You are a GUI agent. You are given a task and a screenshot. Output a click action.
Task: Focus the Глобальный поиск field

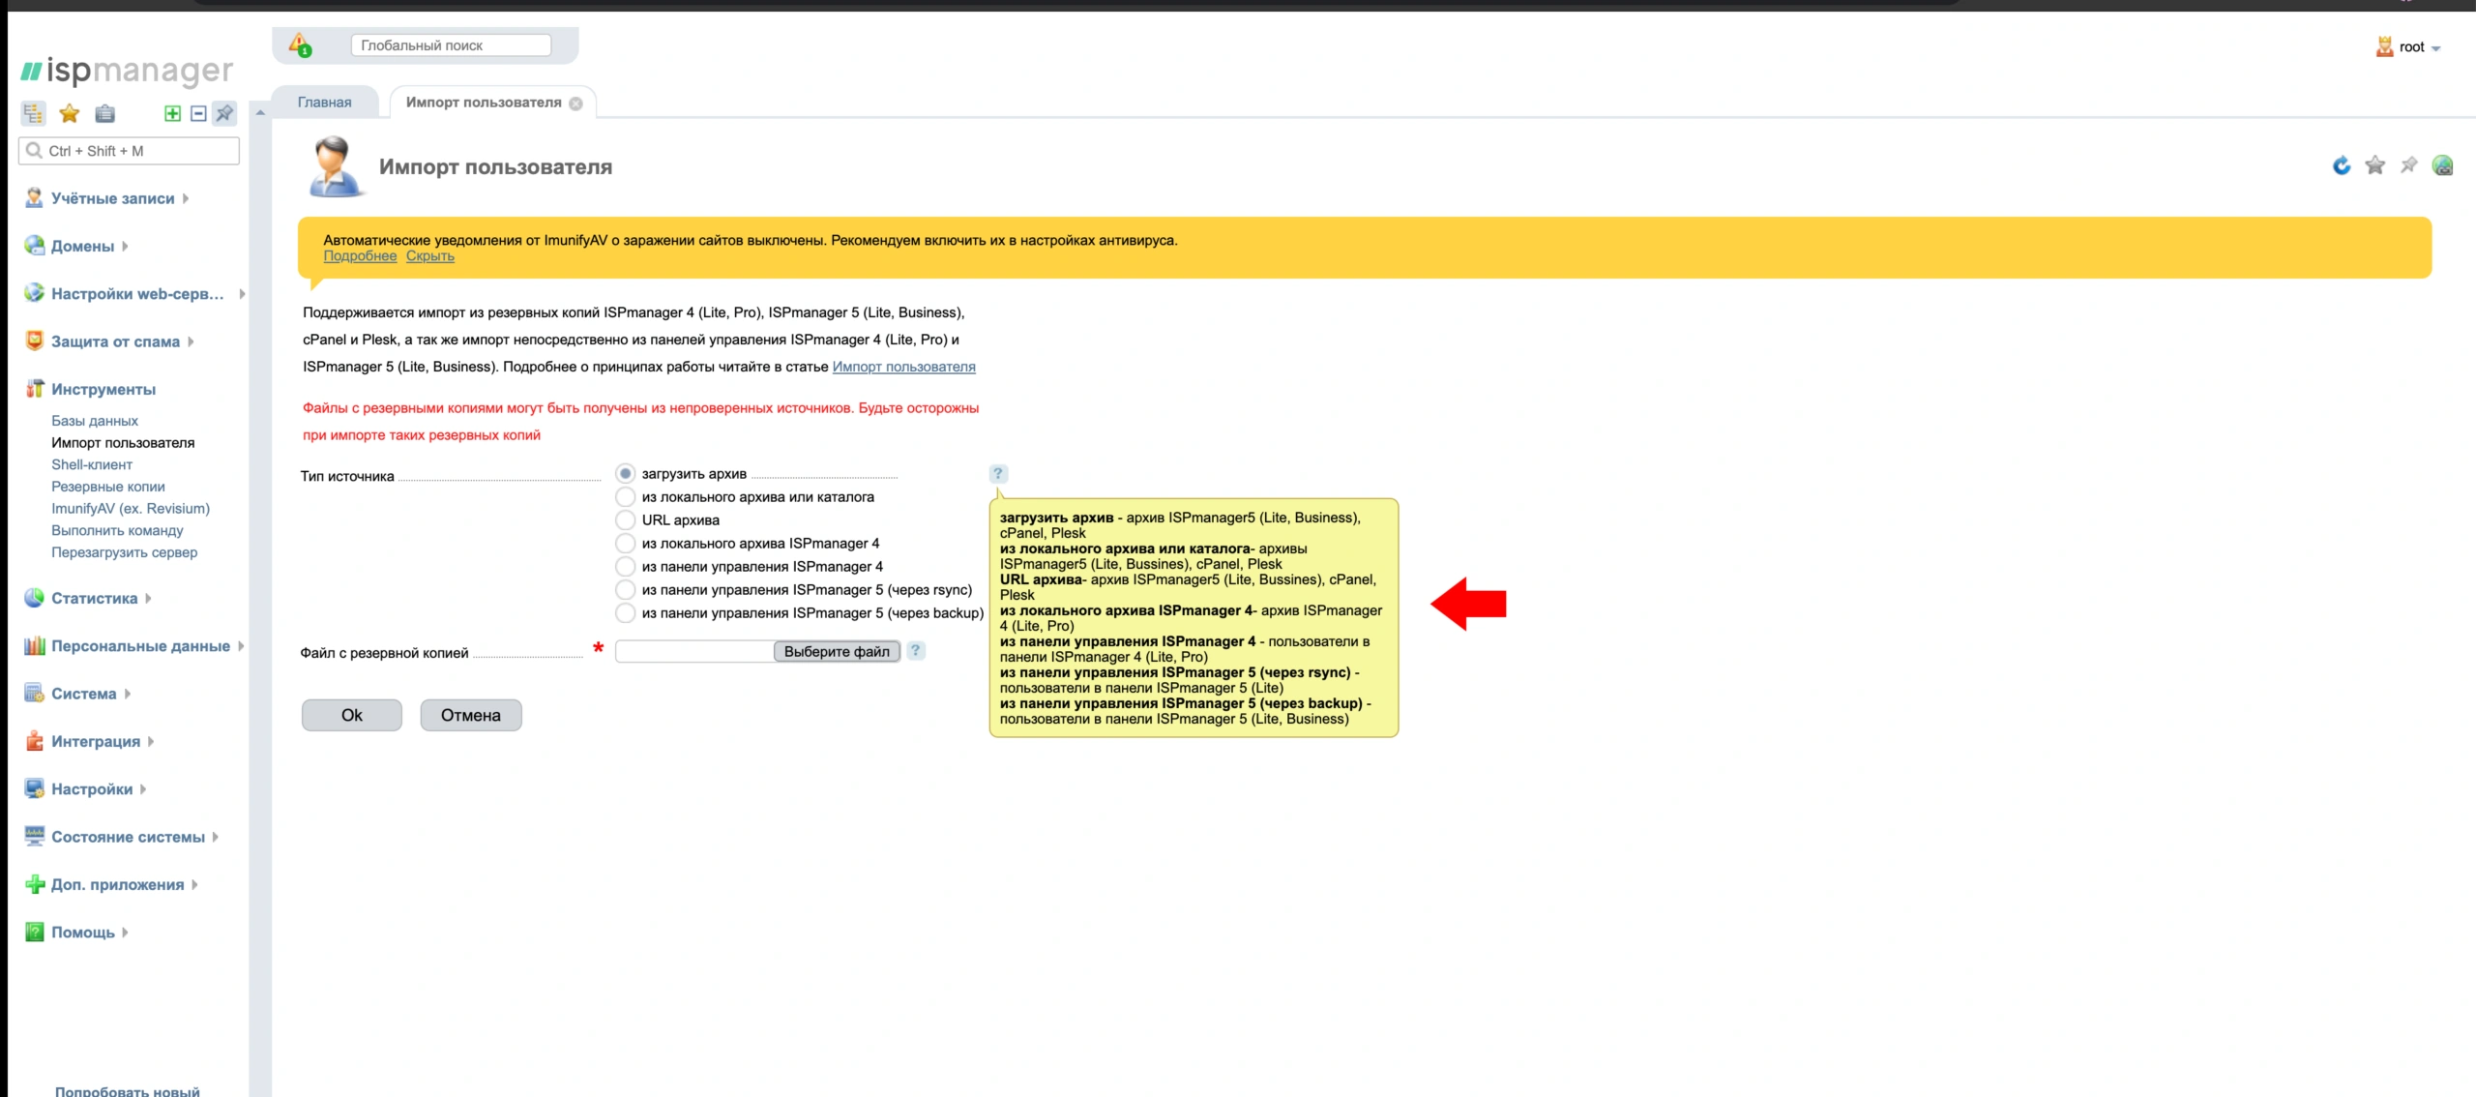tap(451, 45)
